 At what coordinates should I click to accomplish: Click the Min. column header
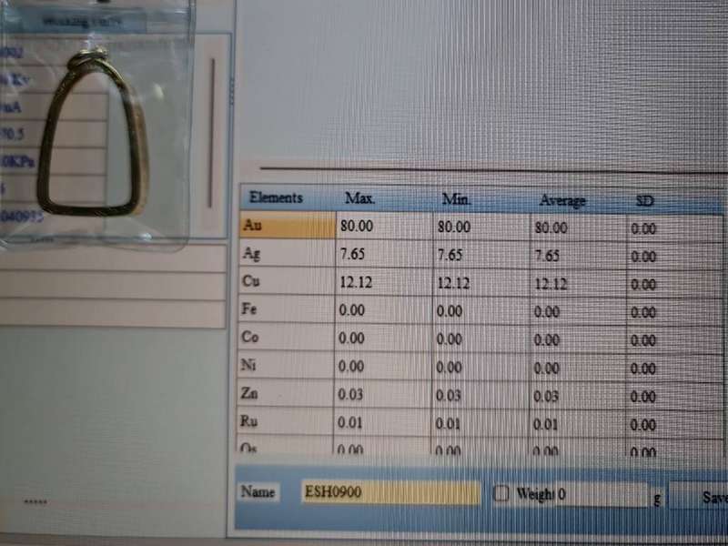tap(457, 198)
